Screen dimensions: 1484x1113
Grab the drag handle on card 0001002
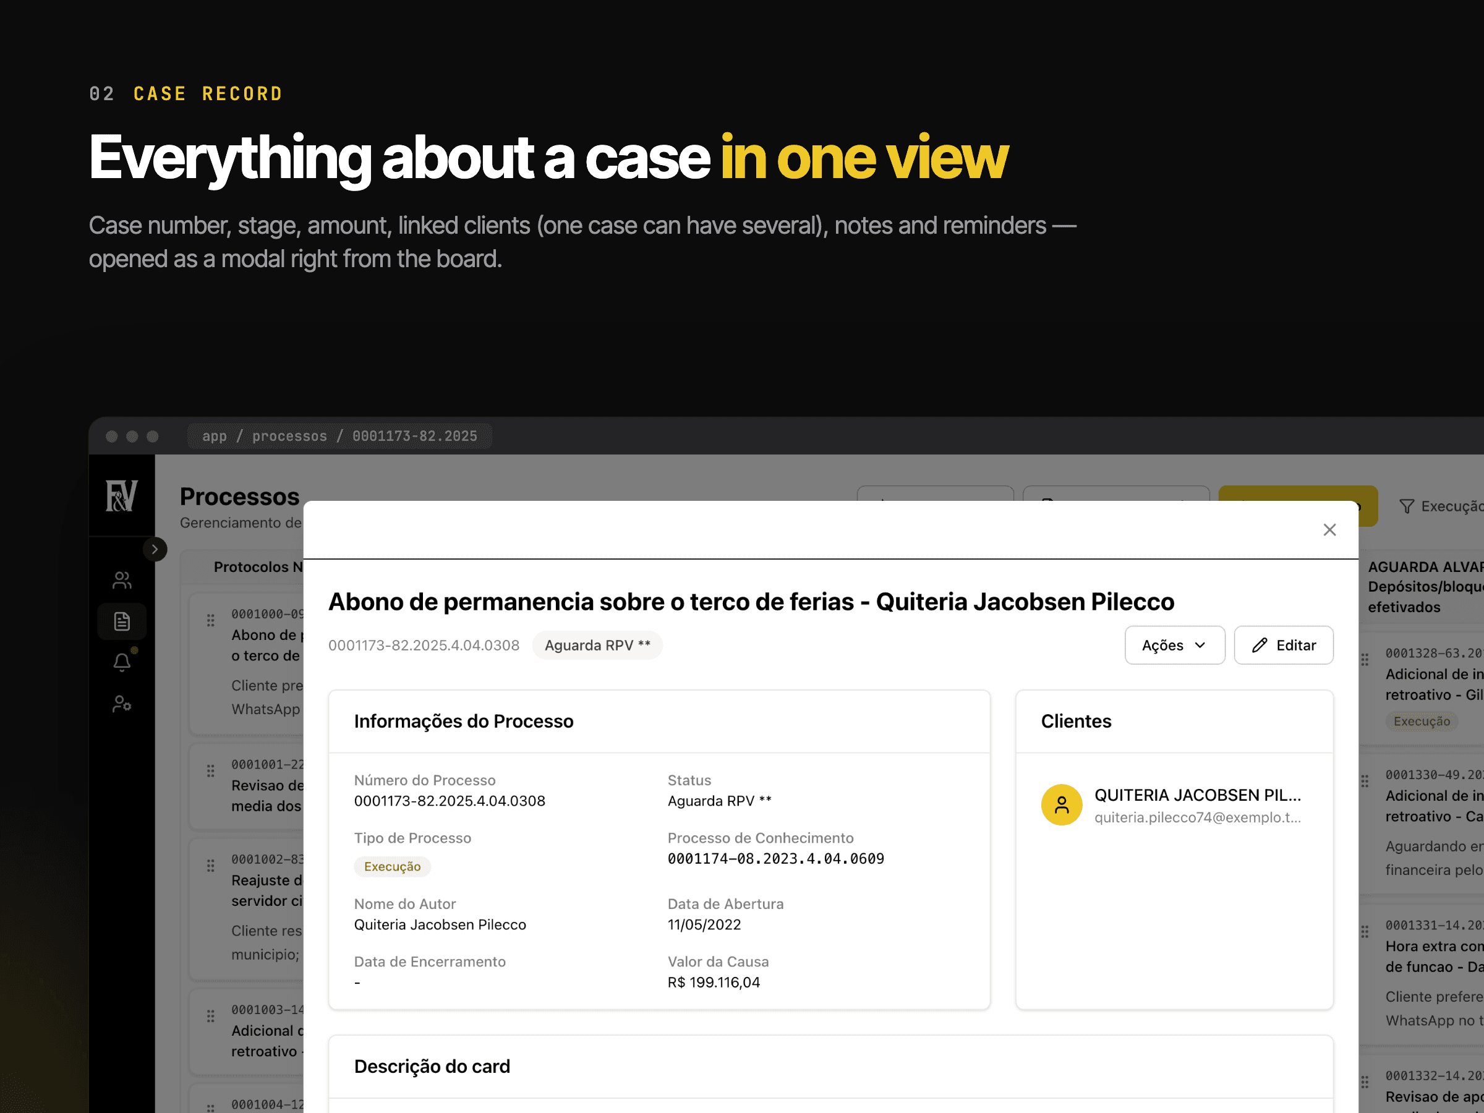pyautogui.click(x=211, y=865)
